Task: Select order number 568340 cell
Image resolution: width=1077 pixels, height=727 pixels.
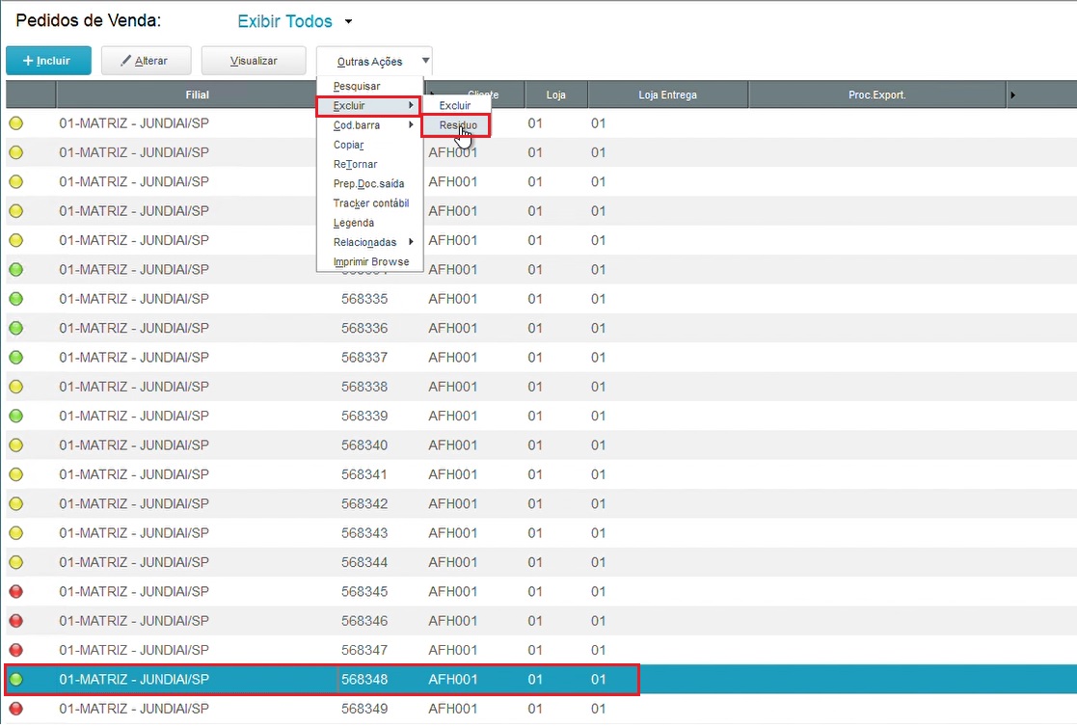Action: point(364,445)
